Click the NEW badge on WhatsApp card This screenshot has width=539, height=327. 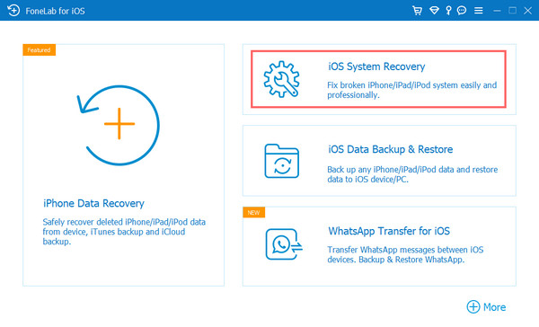(253, 213)
